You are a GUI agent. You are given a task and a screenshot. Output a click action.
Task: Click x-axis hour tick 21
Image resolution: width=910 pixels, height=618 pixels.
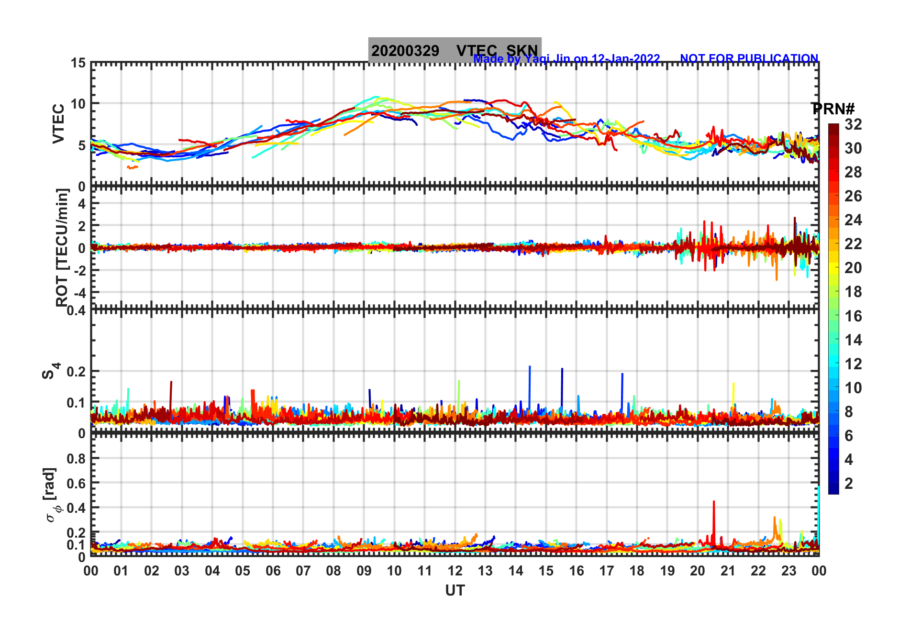tap(728, 571)
